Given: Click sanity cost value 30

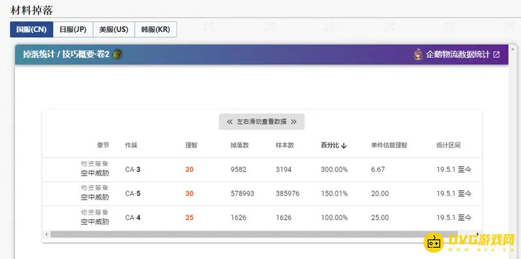Looking at the screenshot, I should point(190,193).
